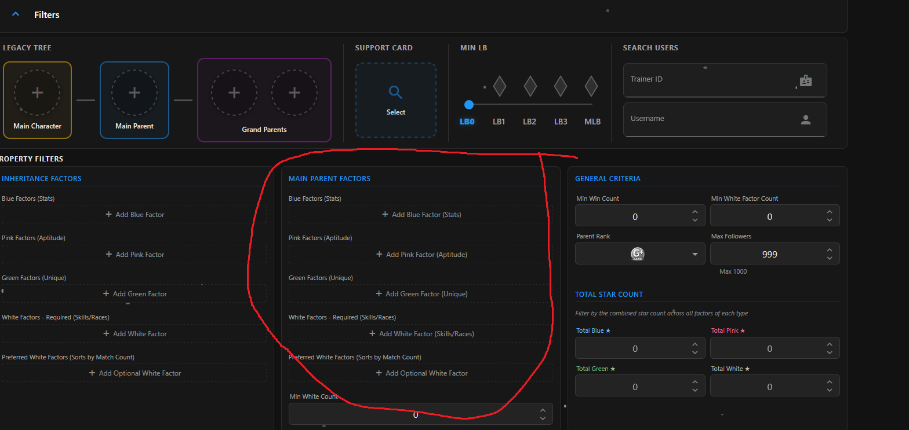Adjust the Total Blue stepper arrows
This screenshot has width=909, height=430.
click(695, 348)
